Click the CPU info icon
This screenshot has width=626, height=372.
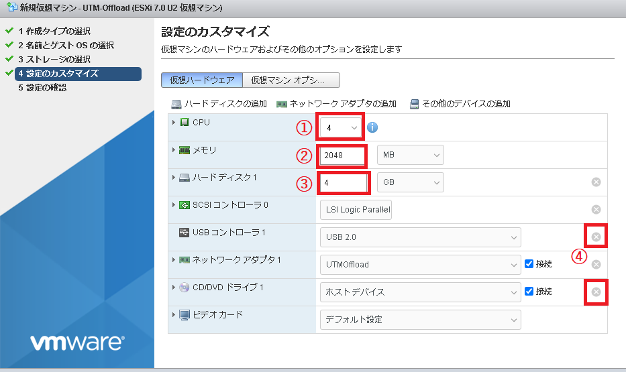tap(372, 127)
